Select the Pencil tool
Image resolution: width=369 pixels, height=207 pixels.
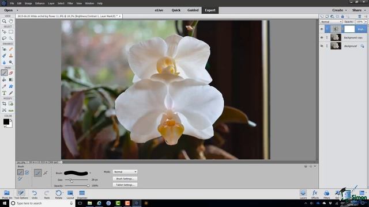click(x=11, y=93)
